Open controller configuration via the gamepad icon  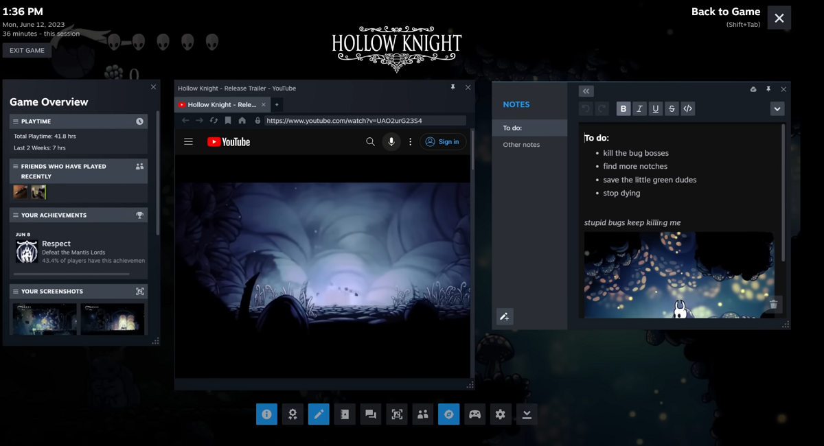tap(474, 414)
